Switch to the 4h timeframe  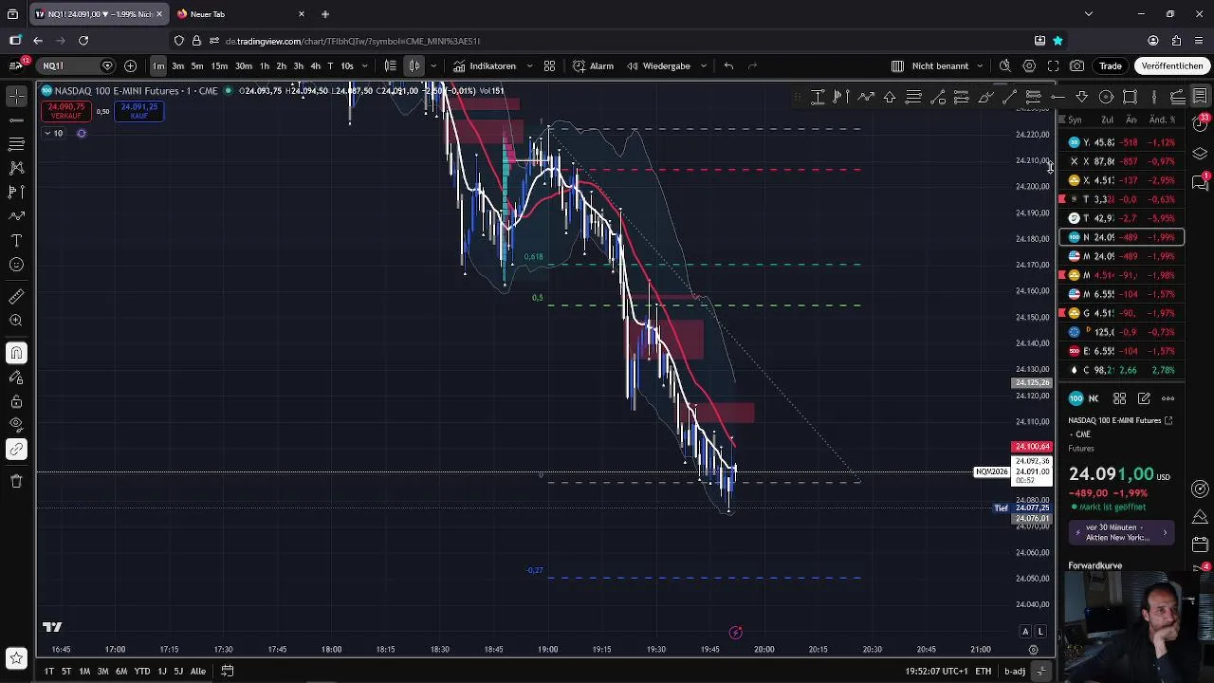[x=315, y=65]
